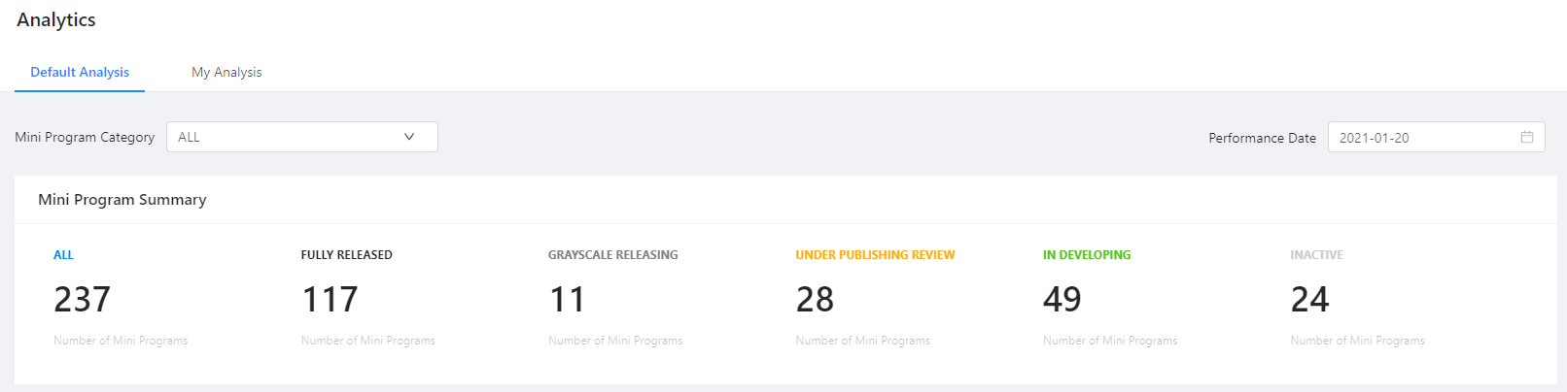Click the fully released count 117
Image resolution: width=1567 pixels, height=392 pixels.
point(330,300)
